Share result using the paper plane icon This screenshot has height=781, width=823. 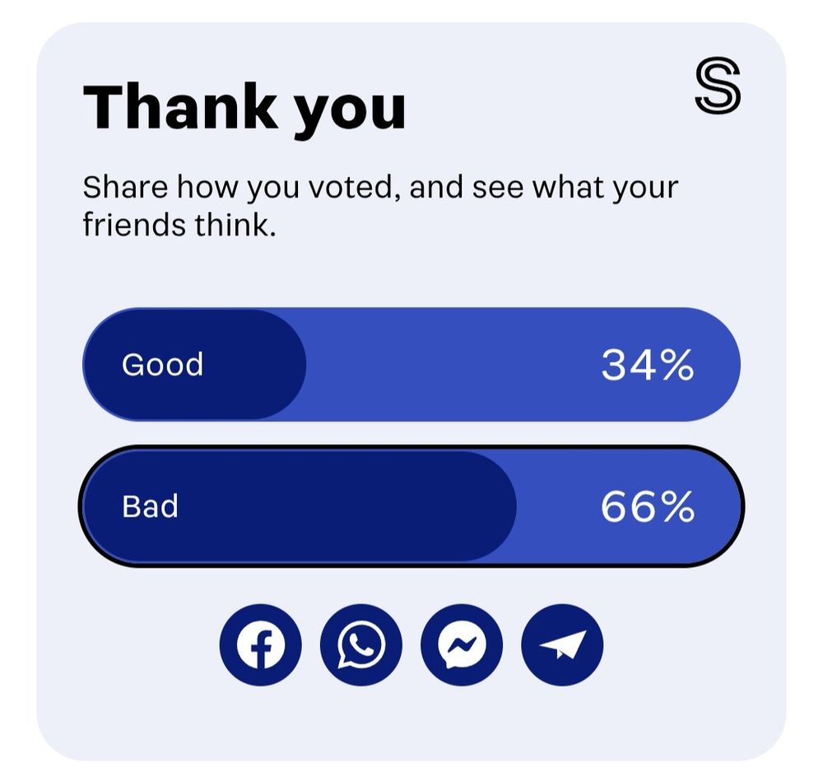coord(562,644)
